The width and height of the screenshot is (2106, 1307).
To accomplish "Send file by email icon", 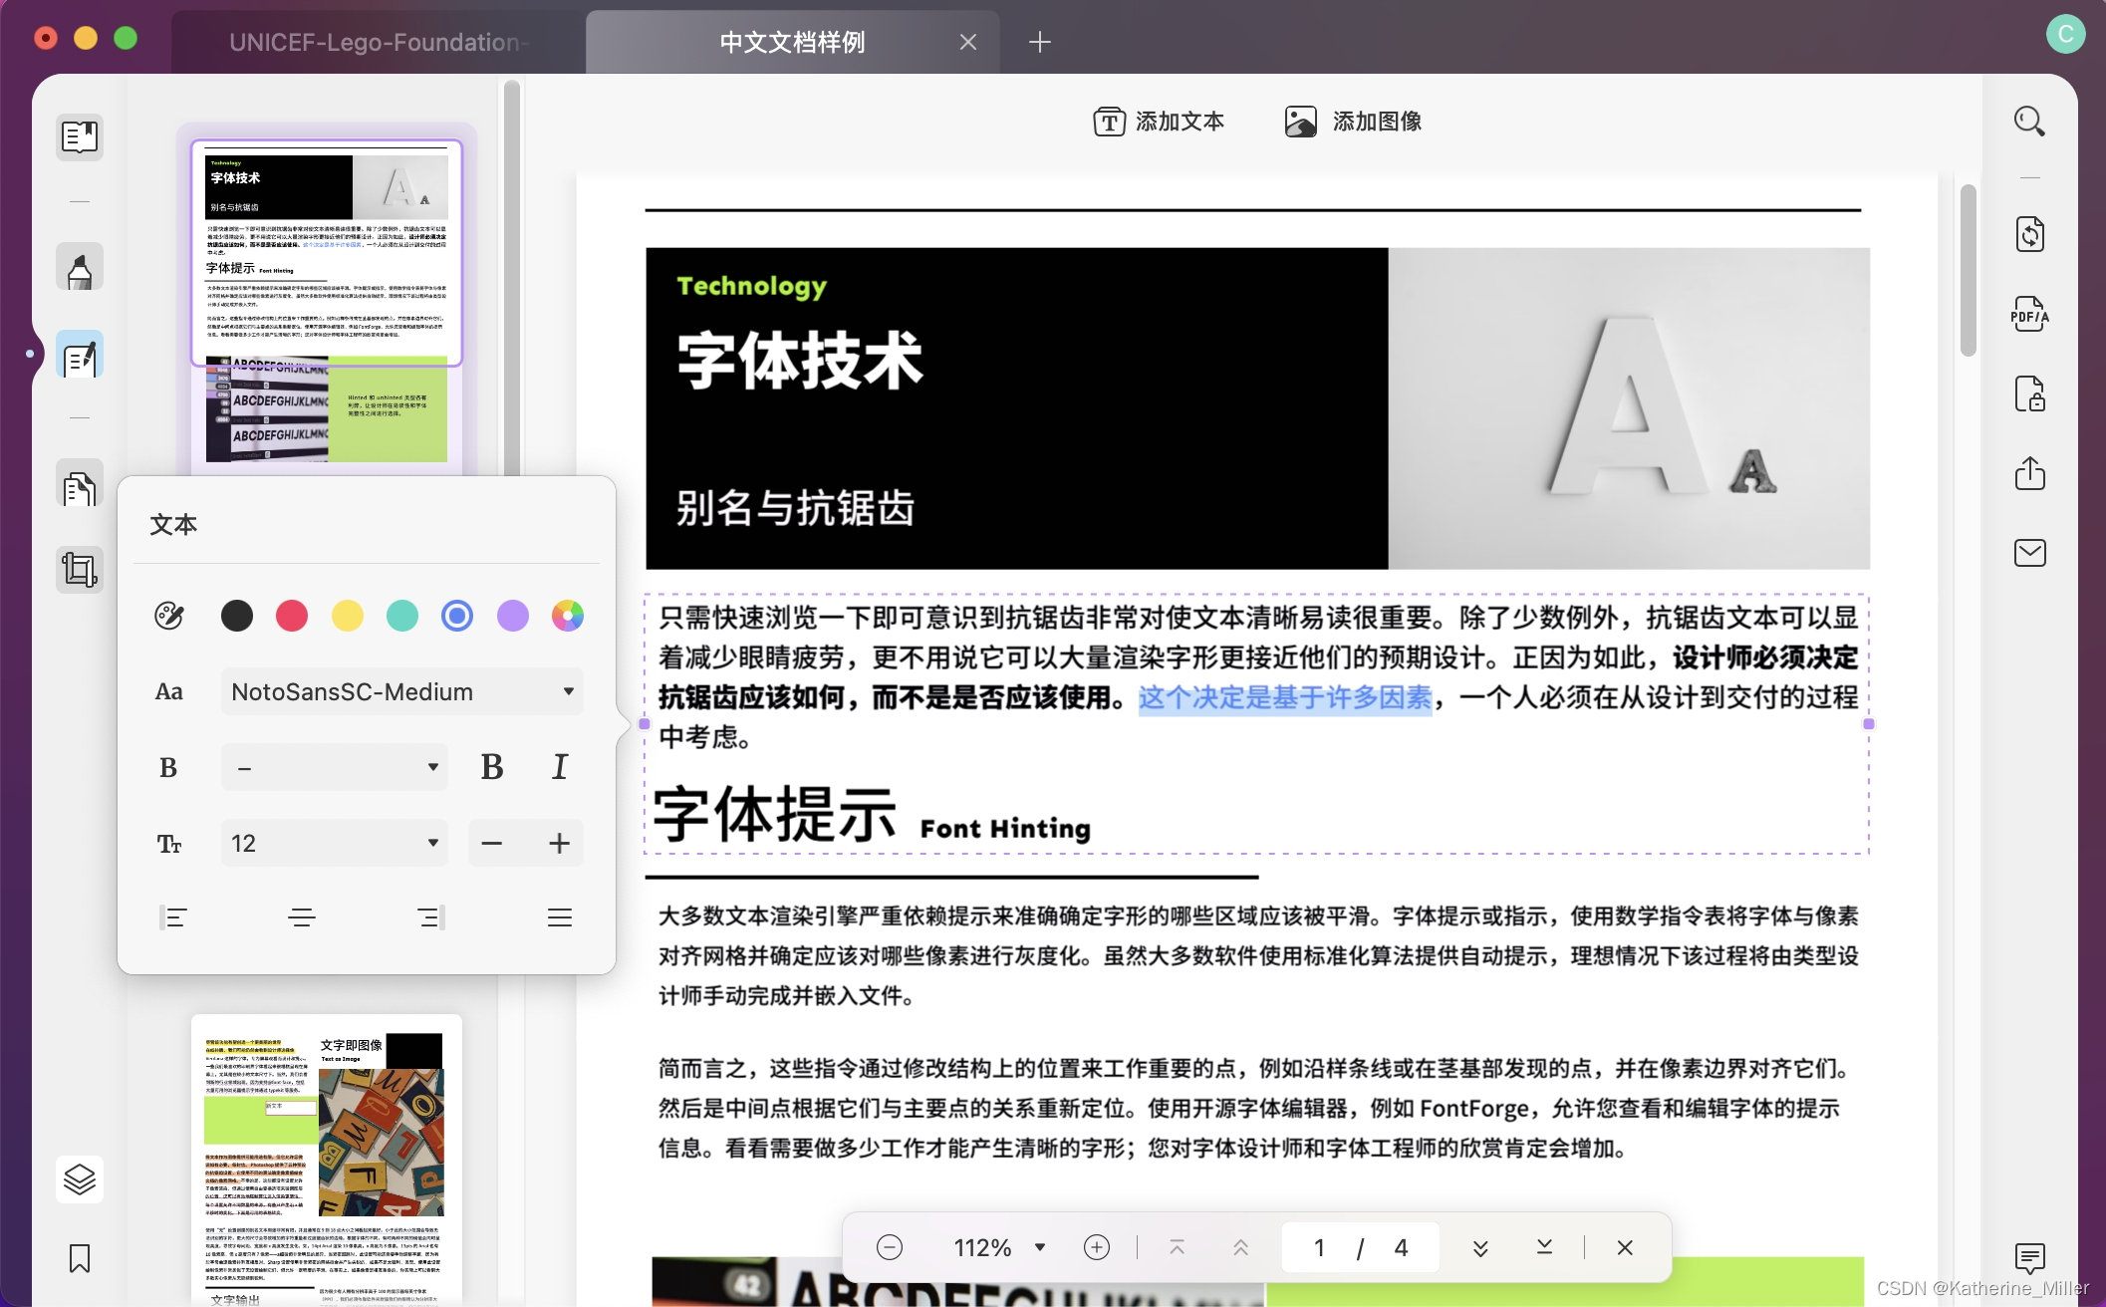I will click(2029, 553).
